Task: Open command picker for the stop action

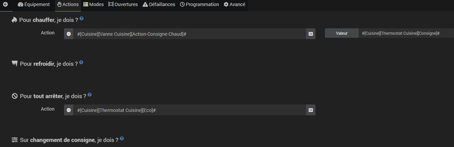Action: [311, 110]
